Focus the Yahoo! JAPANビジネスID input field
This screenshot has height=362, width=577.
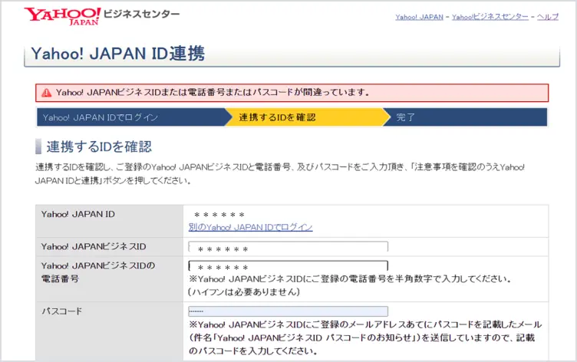288,247
